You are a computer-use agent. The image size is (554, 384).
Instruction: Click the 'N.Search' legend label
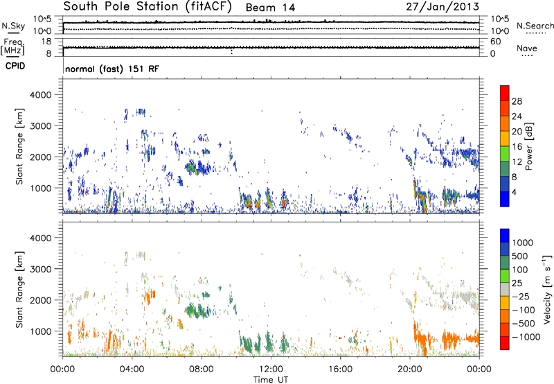pos(535,26)
